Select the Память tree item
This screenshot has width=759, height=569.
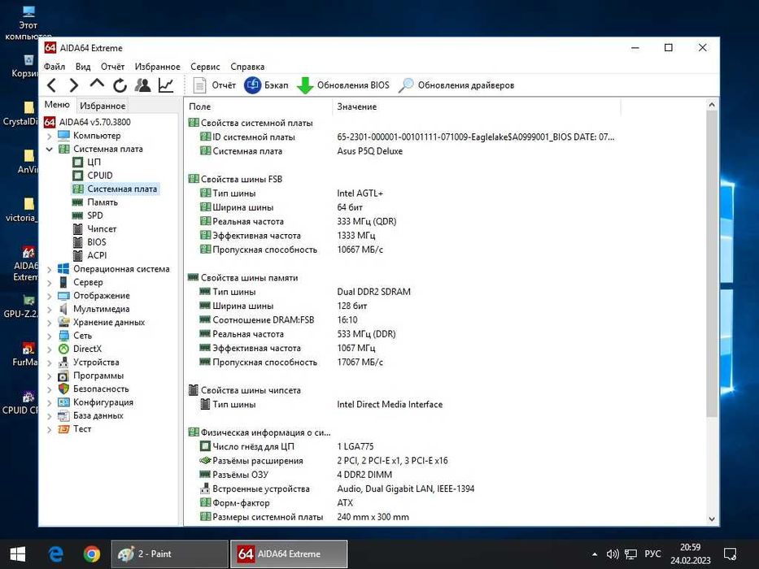tap(95, 202)
